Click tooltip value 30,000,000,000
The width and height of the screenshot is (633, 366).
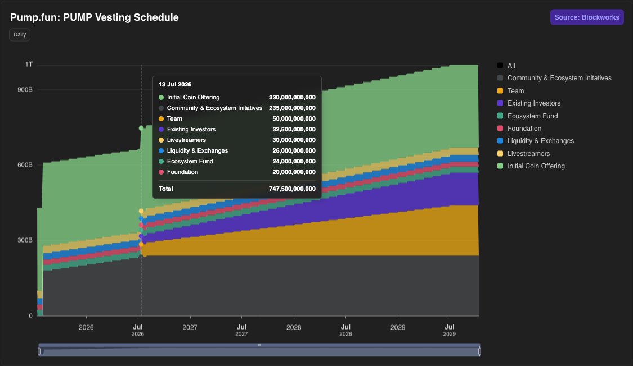(294, 140)
